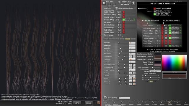Click the Strands slider handle

click(119, 43)
